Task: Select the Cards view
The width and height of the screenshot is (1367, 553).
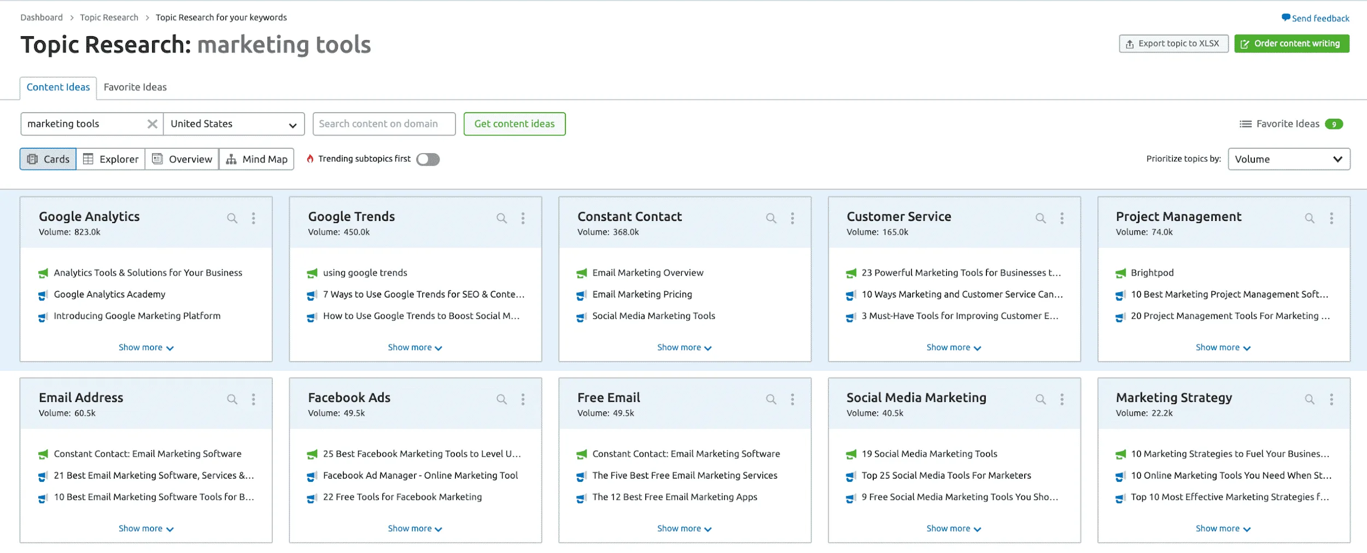Action: (x=48, y=159)
